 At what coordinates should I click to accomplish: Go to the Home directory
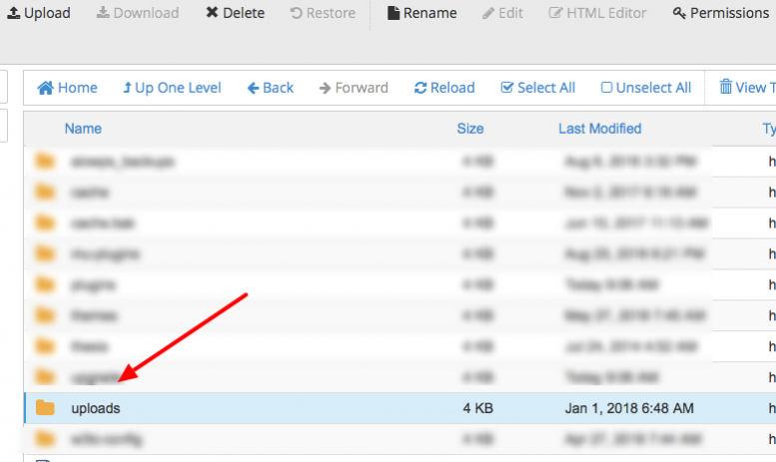coord(67,88)
